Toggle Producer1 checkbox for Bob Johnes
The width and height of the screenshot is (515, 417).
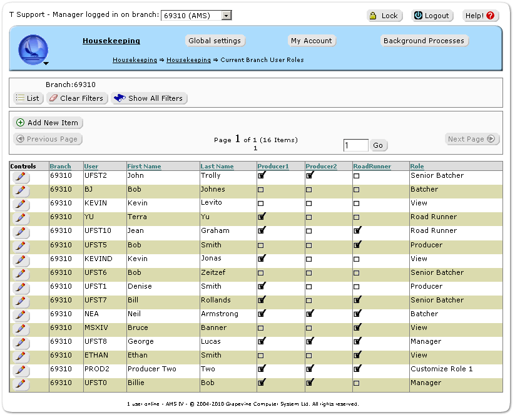(x=261, y=190)
